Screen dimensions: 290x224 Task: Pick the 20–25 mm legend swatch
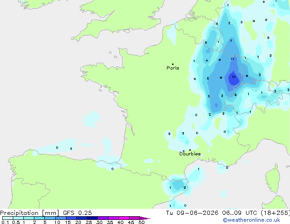(x=81, y=218)
